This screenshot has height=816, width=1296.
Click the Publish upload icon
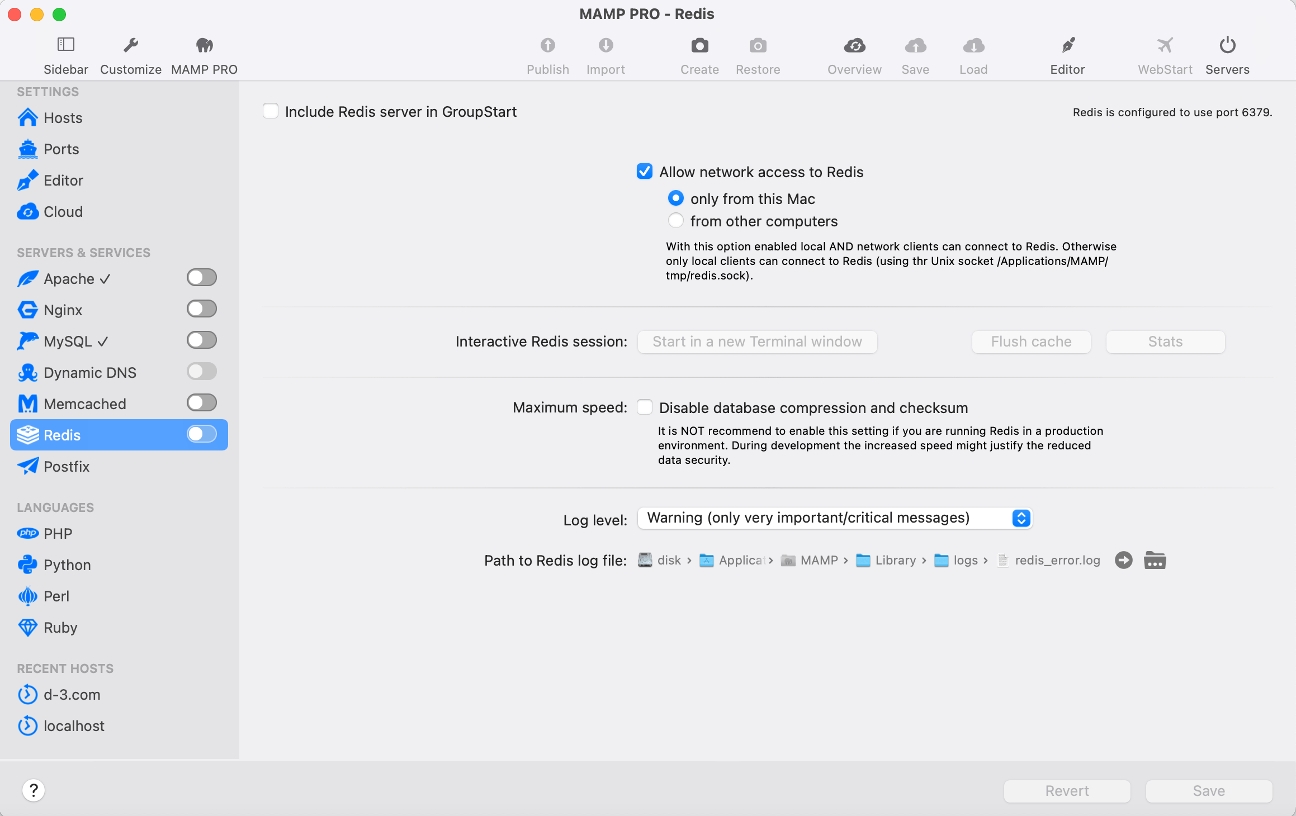pos(548,45)
